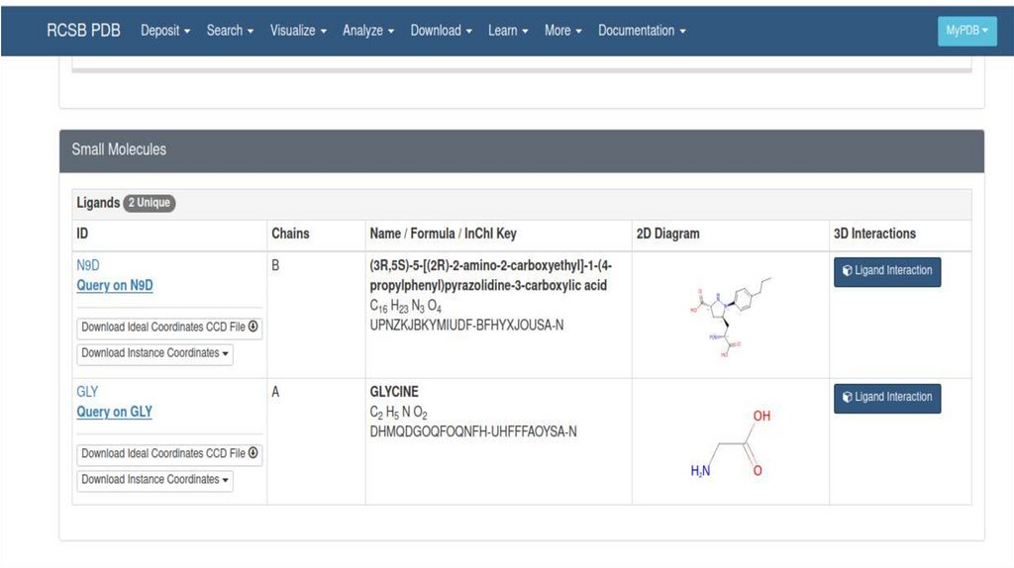Click the N9D 2D diagram thumbnail

pos(731,317)
